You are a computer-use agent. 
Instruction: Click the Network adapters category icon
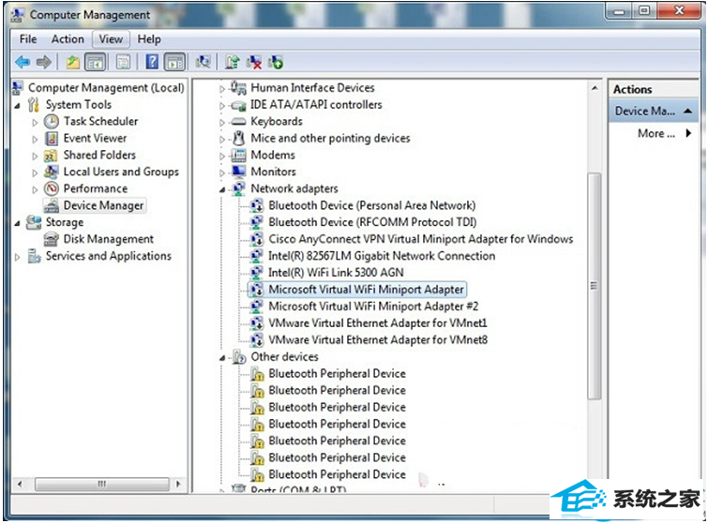coord(238,188)
